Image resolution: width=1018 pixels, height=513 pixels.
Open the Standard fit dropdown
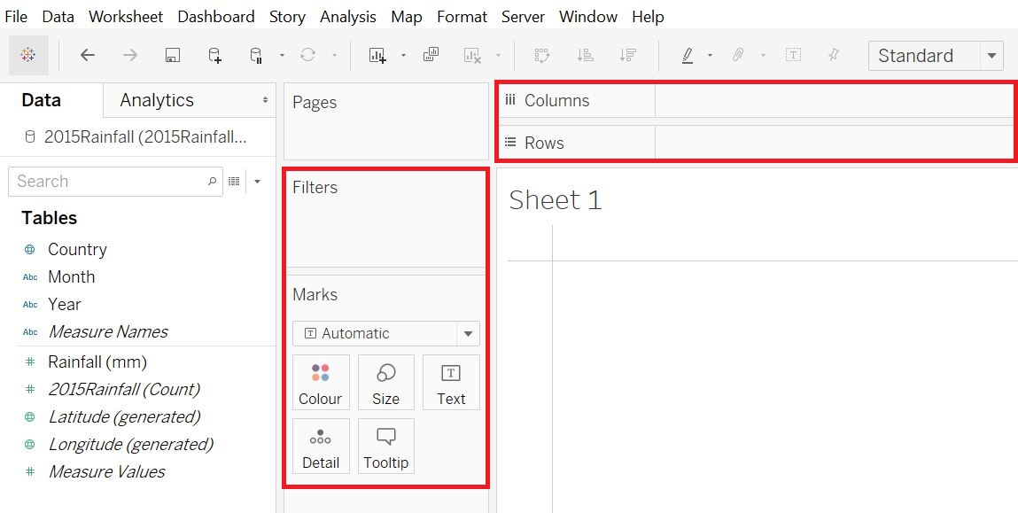(x=936, y=56)
